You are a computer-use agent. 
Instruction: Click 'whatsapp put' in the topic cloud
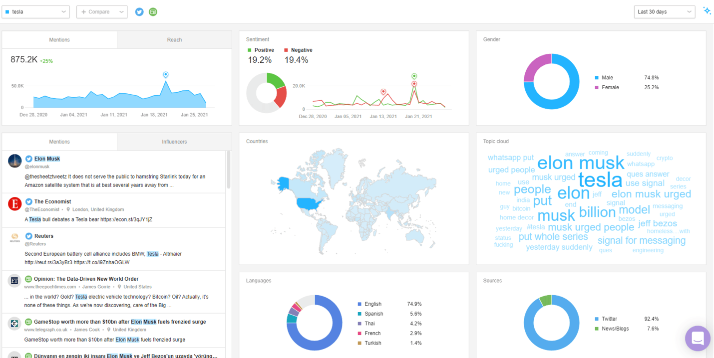[x=511, y=158]
